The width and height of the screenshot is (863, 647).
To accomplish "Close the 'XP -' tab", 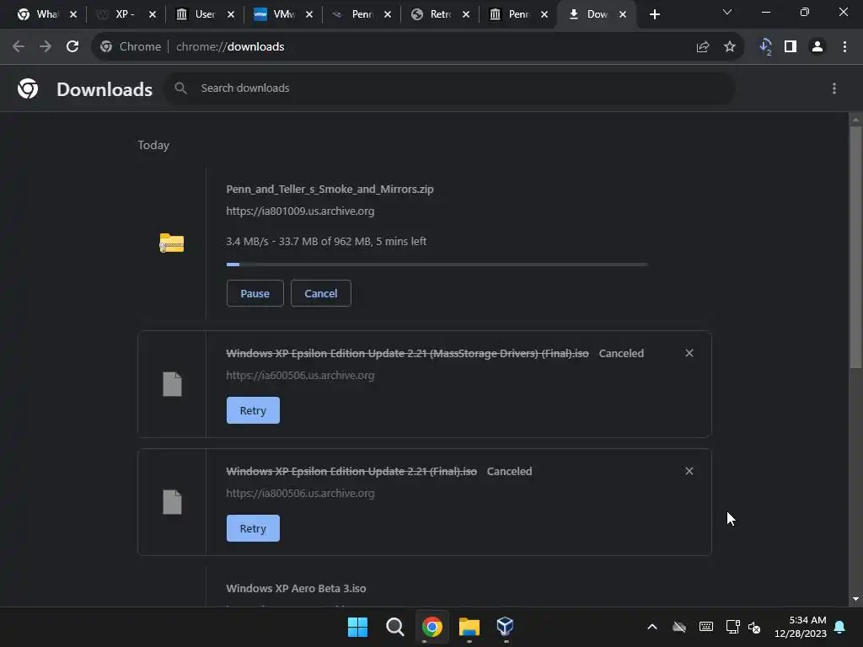I will point(153,14).
